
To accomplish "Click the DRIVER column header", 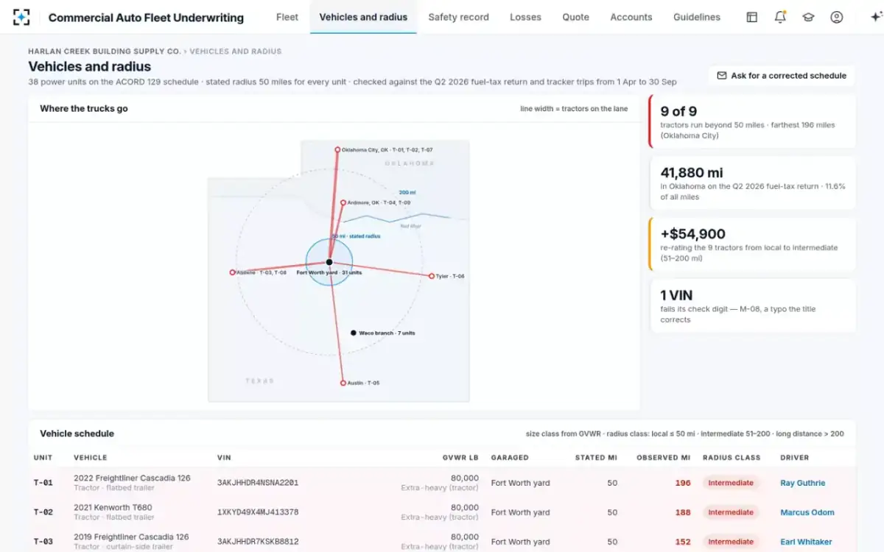I will coord(795,458).
